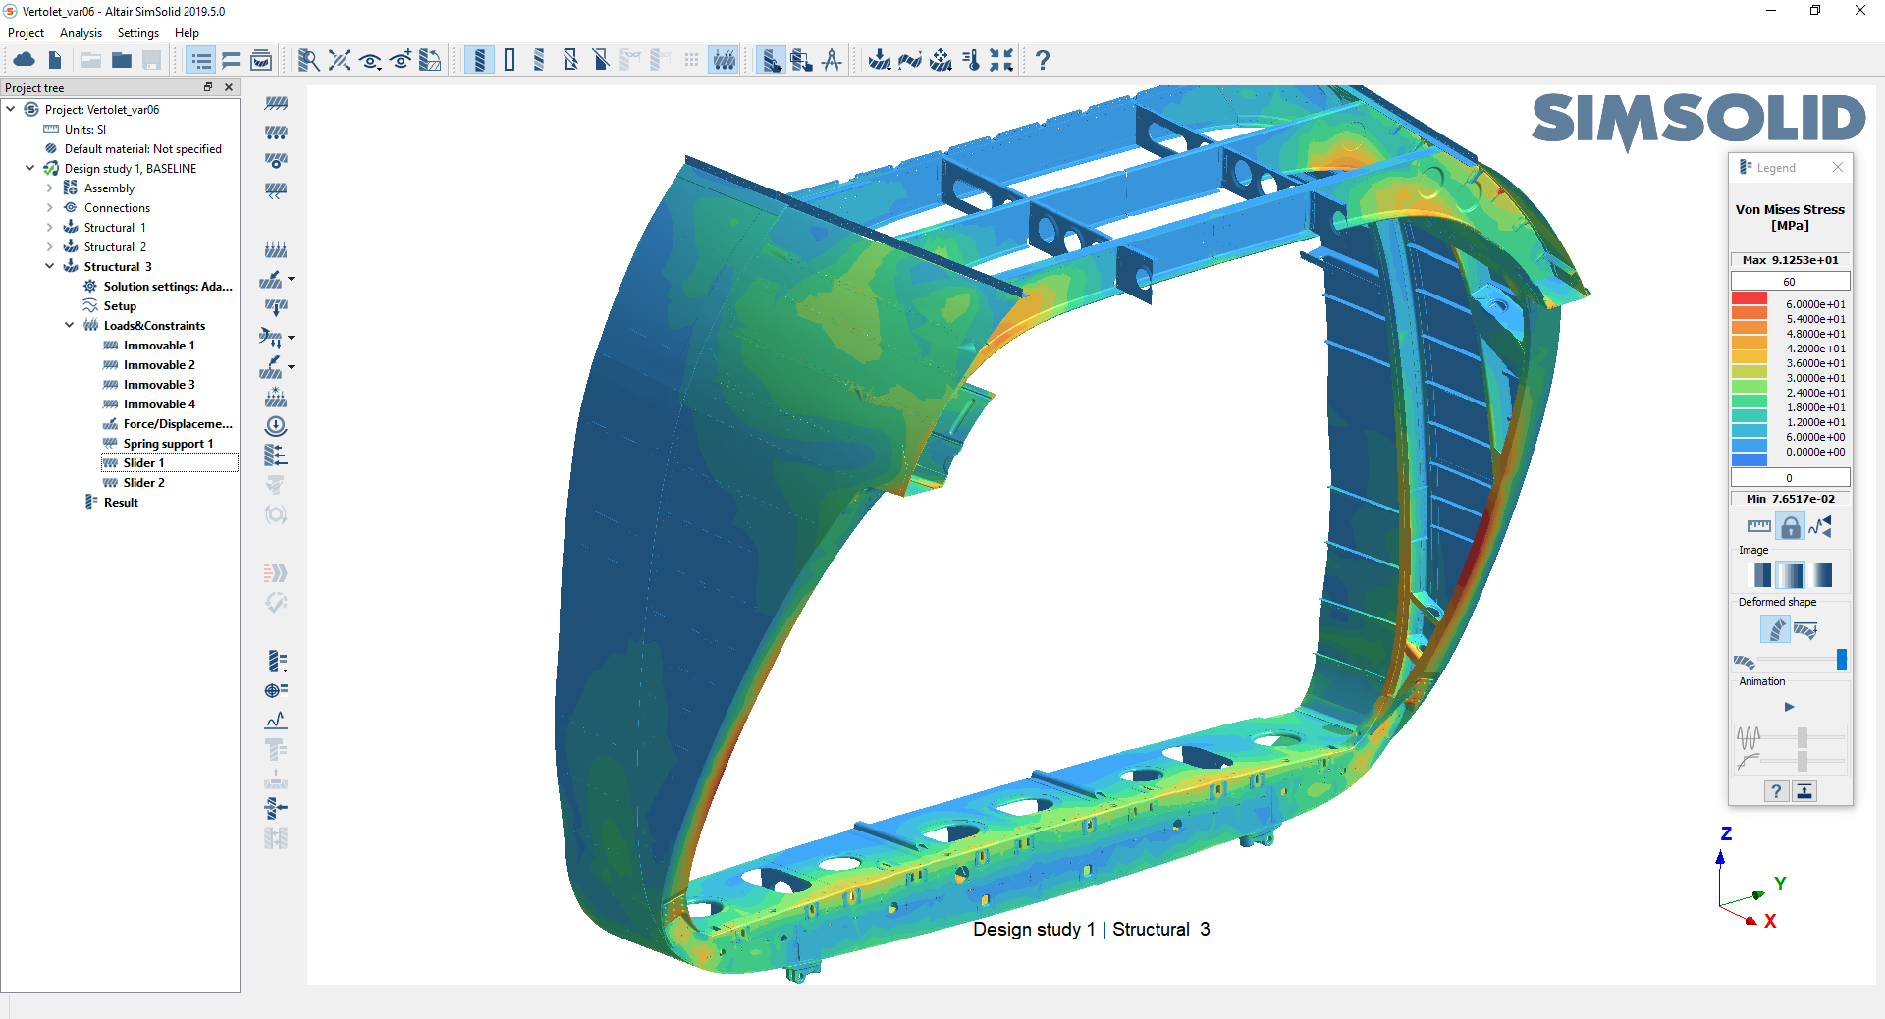Viewport: 1885px width, 1019px height.
Task: Click the legend maximum value field showing 60
Action: pyautogui.click(x=1790, y=282)
